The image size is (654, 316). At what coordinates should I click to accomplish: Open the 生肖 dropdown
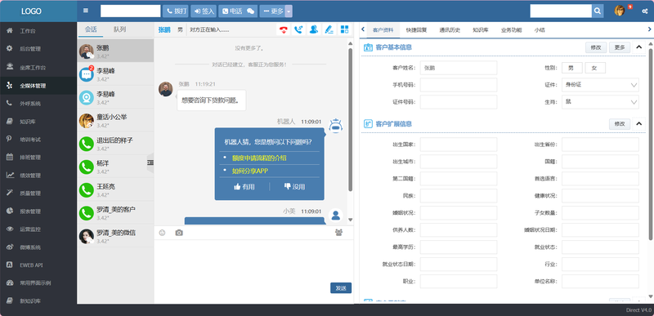coord(600,102)
